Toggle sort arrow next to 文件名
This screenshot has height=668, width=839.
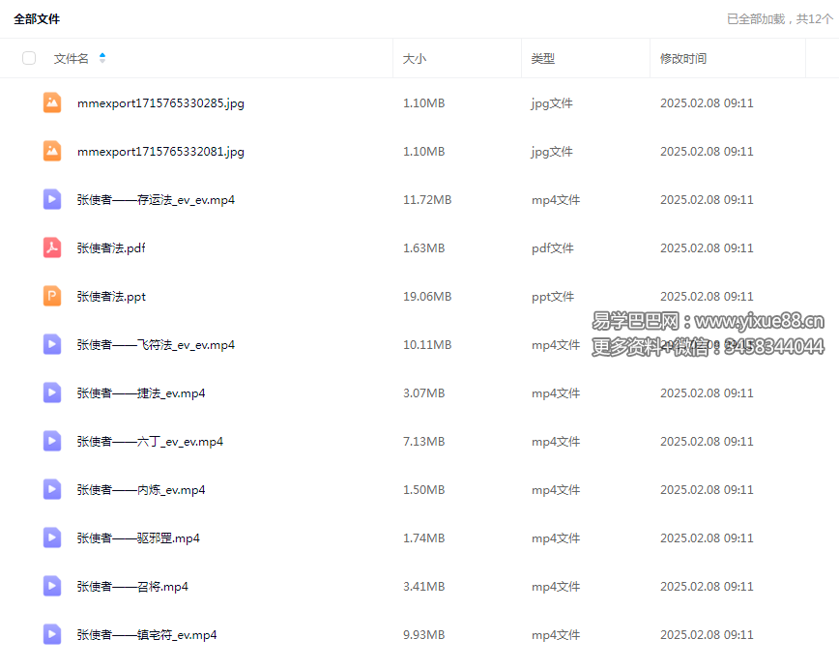point(102,58)
